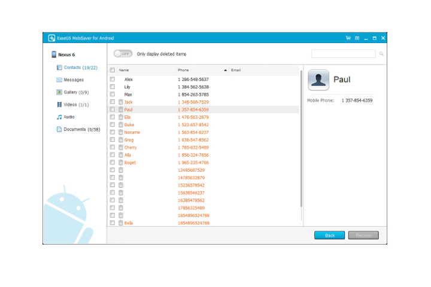431x287 pixels.
Task: Click the EaseUS MobiSaver app logo icon
Action: (51, 38)
